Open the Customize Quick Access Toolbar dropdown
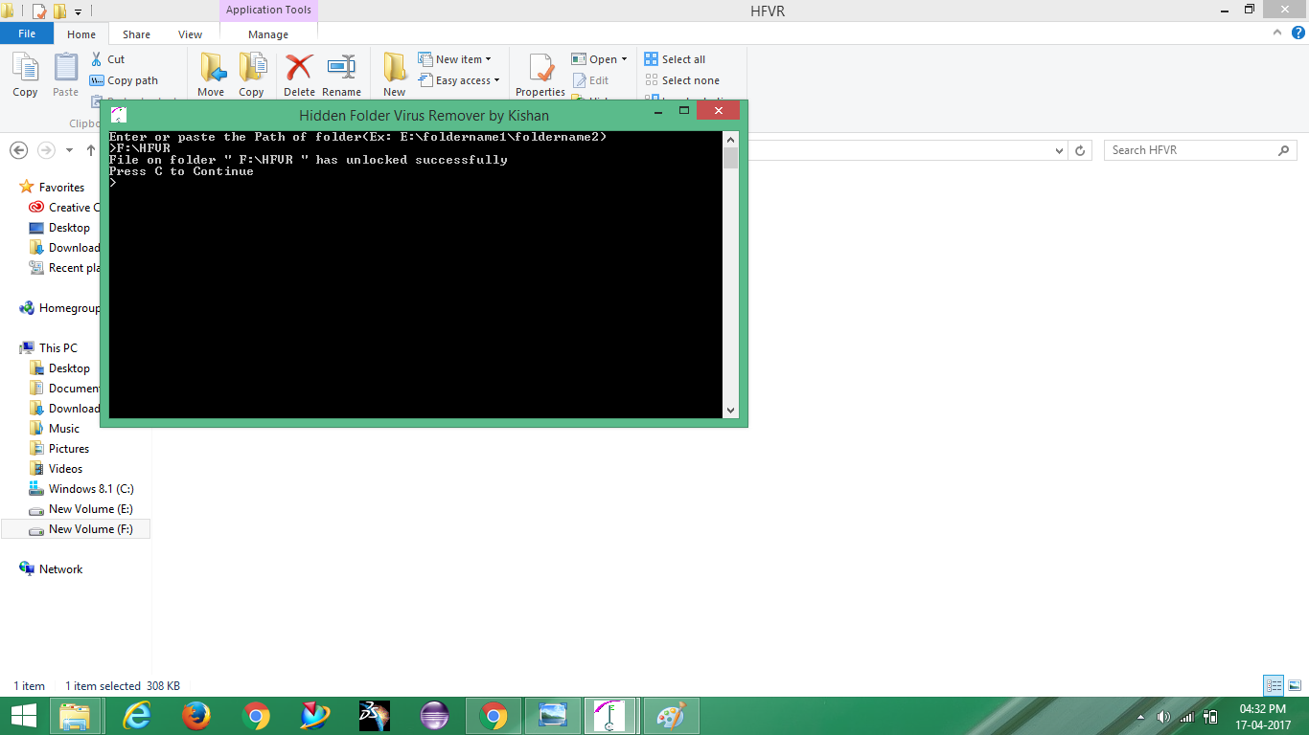1309x735 pixels. click(x=78, y=12)
